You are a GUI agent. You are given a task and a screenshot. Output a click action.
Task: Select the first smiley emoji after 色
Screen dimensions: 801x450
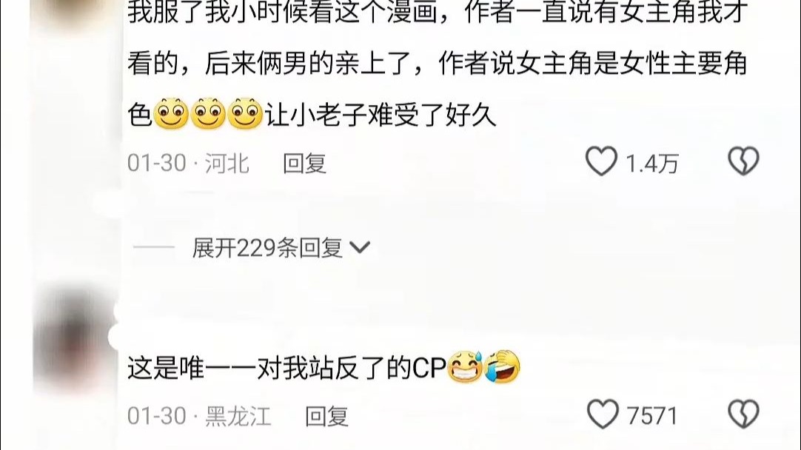(x=171, y=113)
